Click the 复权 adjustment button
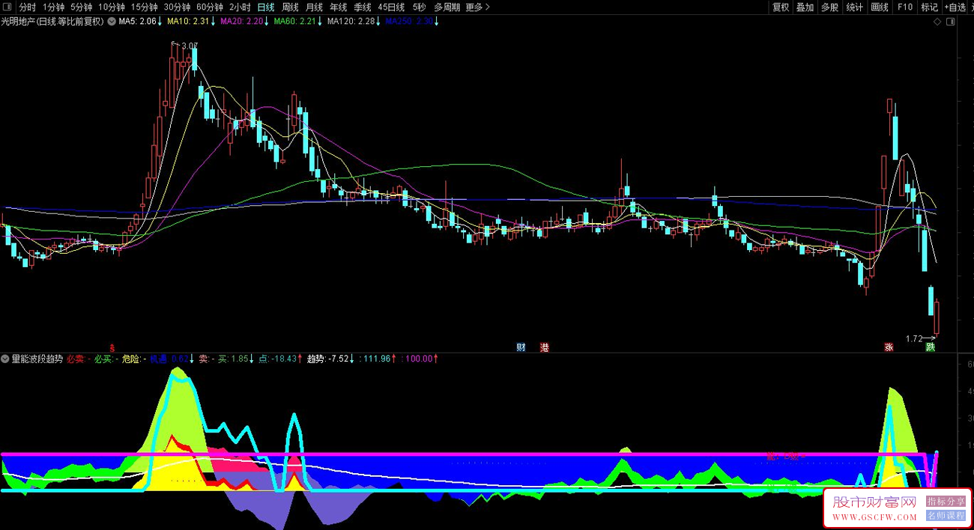Image resolution: width=974 pixels, height=530 pixels. tap(781, 7)
